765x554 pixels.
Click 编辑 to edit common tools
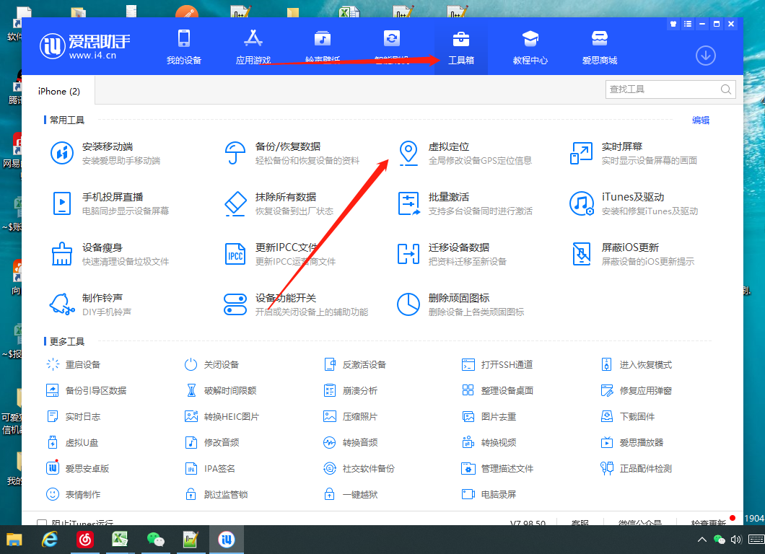pyautogui.click(x=700, y=120)
